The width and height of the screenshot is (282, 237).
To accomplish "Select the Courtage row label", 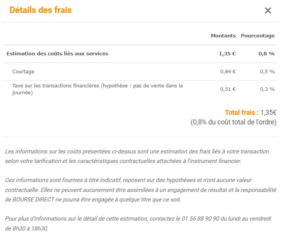I will tap(23, 72).
